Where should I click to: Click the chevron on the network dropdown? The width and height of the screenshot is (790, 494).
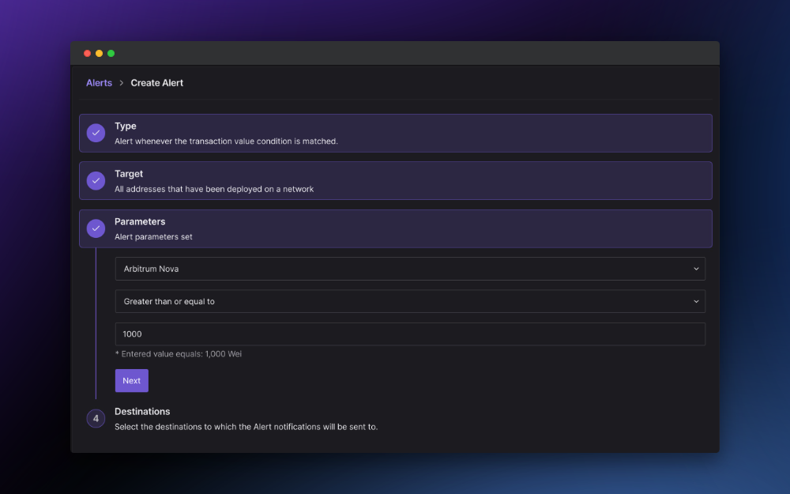tap(696, 269)
